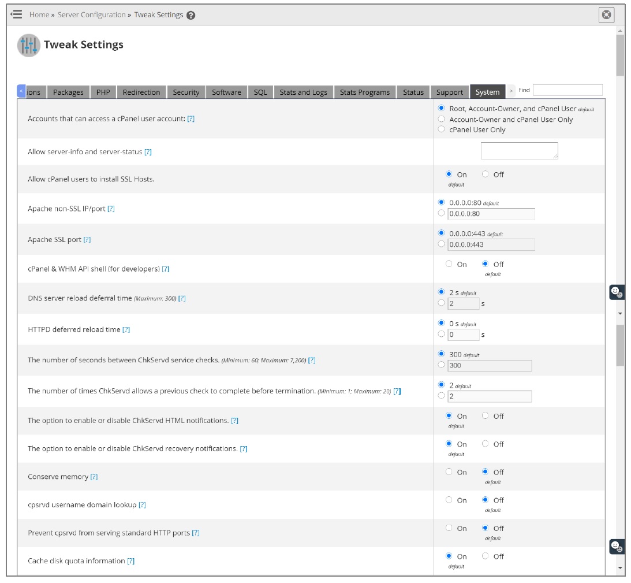Image resolution: width=631 pixels, height=583 pixels.
Task: Turn On cPanel & WHM API shell
Action: pyautogui.click(x=449, y=264)
